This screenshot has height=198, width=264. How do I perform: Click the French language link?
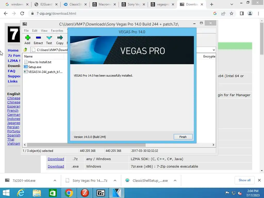(13, 110)
